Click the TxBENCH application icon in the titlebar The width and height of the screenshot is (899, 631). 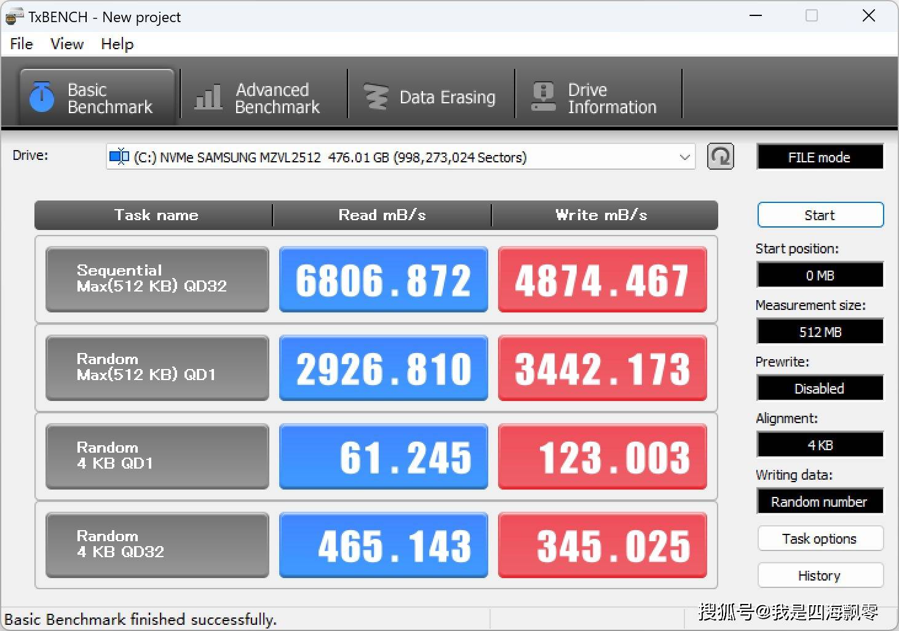click(14, 17)
